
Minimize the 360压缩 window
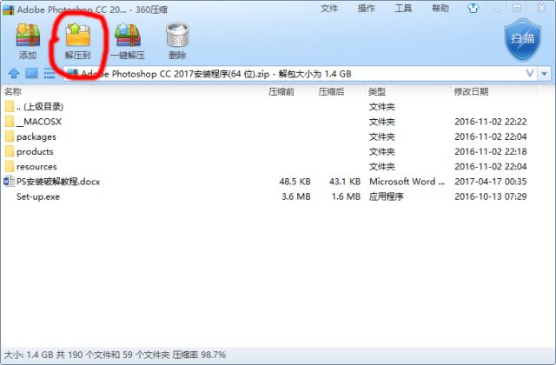click(x=497, y=9)
